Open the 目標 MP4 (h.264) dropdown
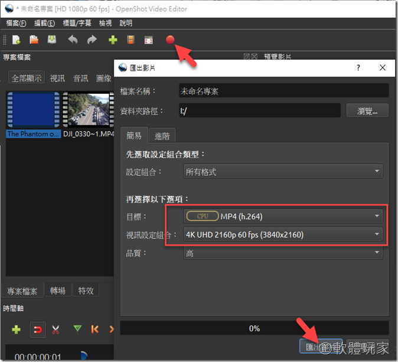398x362 pixels. [x=283, y=216]
